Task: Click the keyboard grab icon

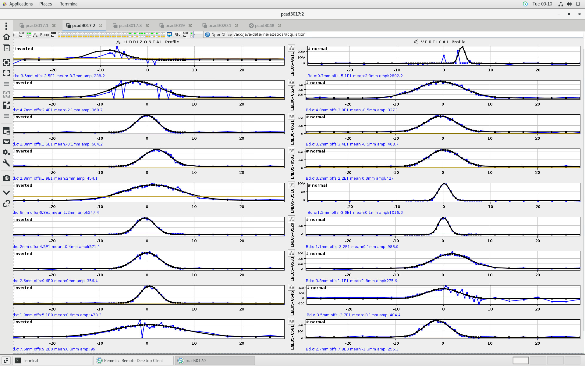Action: pos(6,142)
